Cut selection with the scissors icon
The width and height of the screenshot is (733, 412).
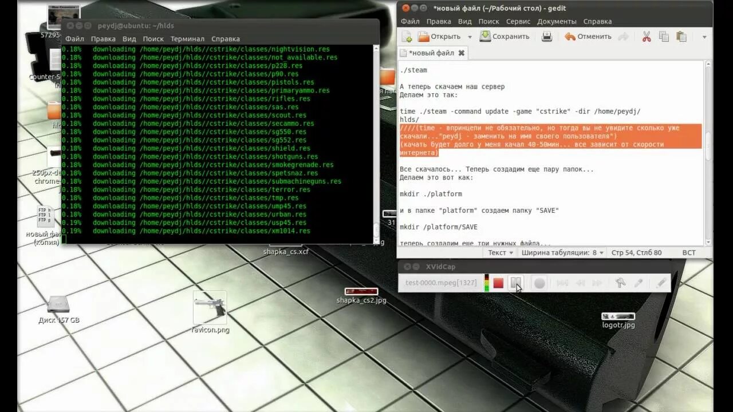coord(647,37)
